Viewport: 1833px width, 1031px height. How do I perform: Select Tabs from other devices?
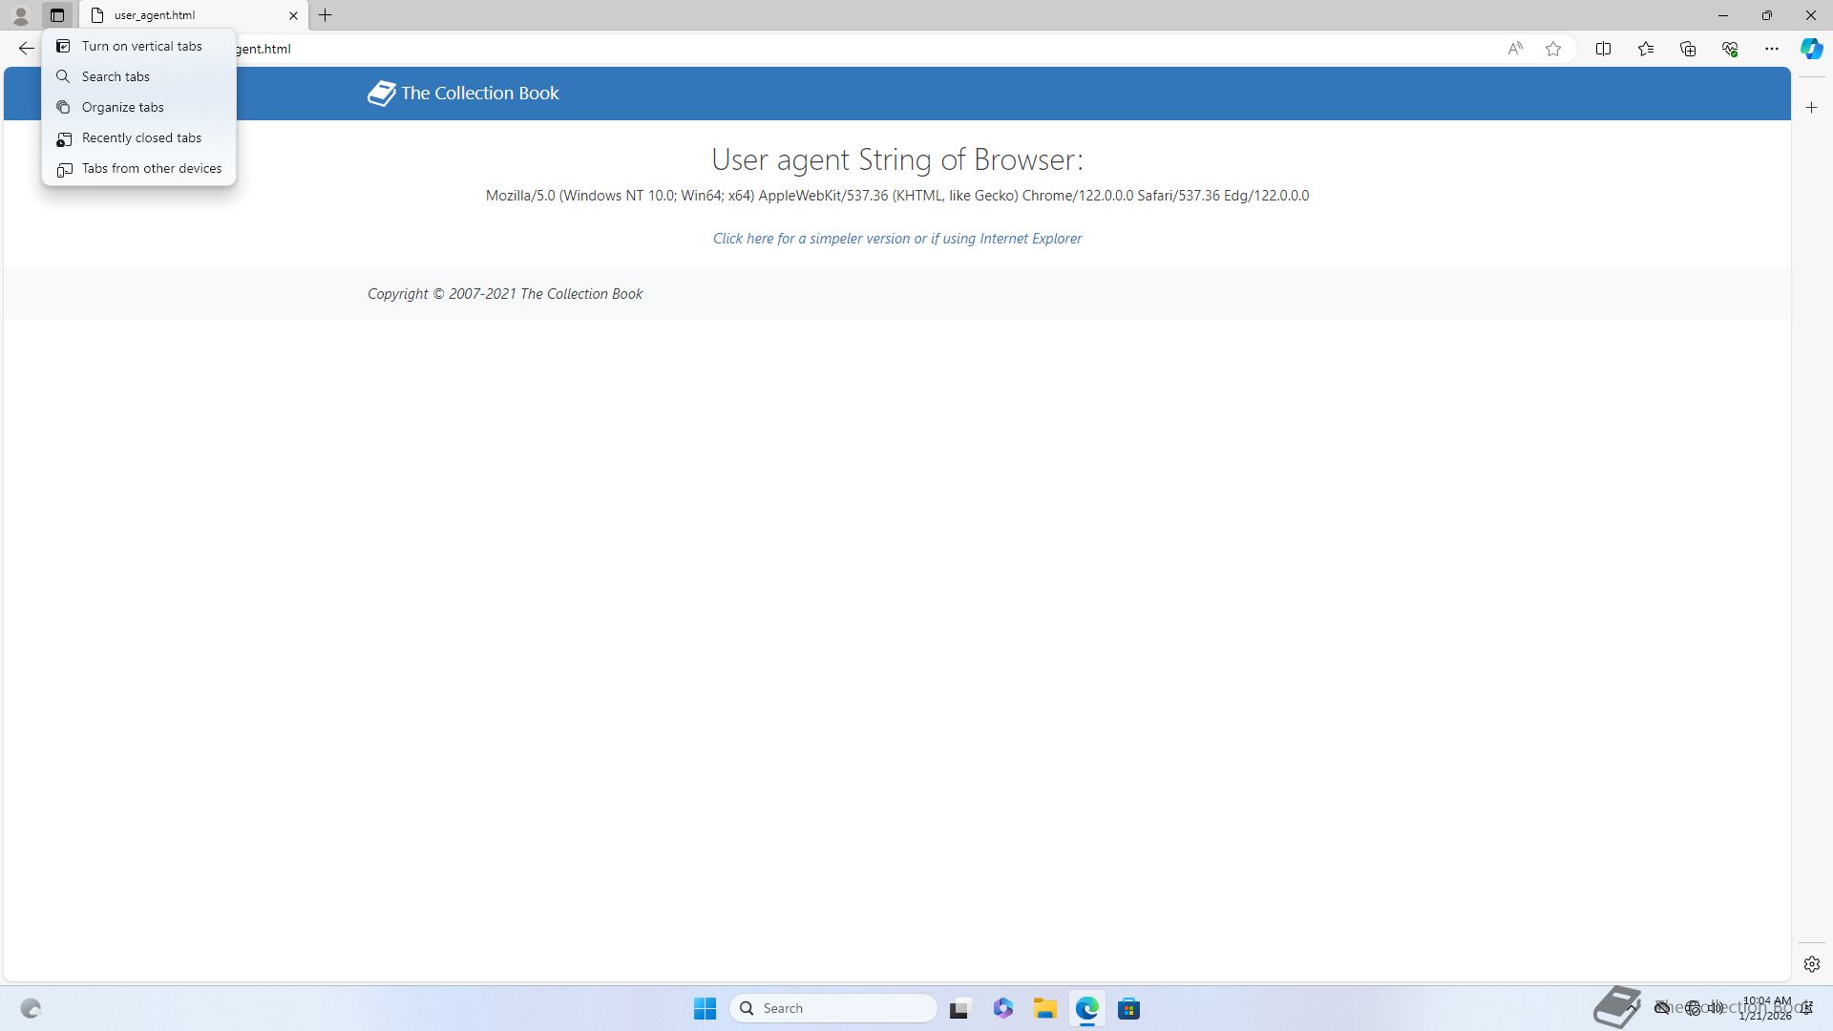(x=151, y=168)
